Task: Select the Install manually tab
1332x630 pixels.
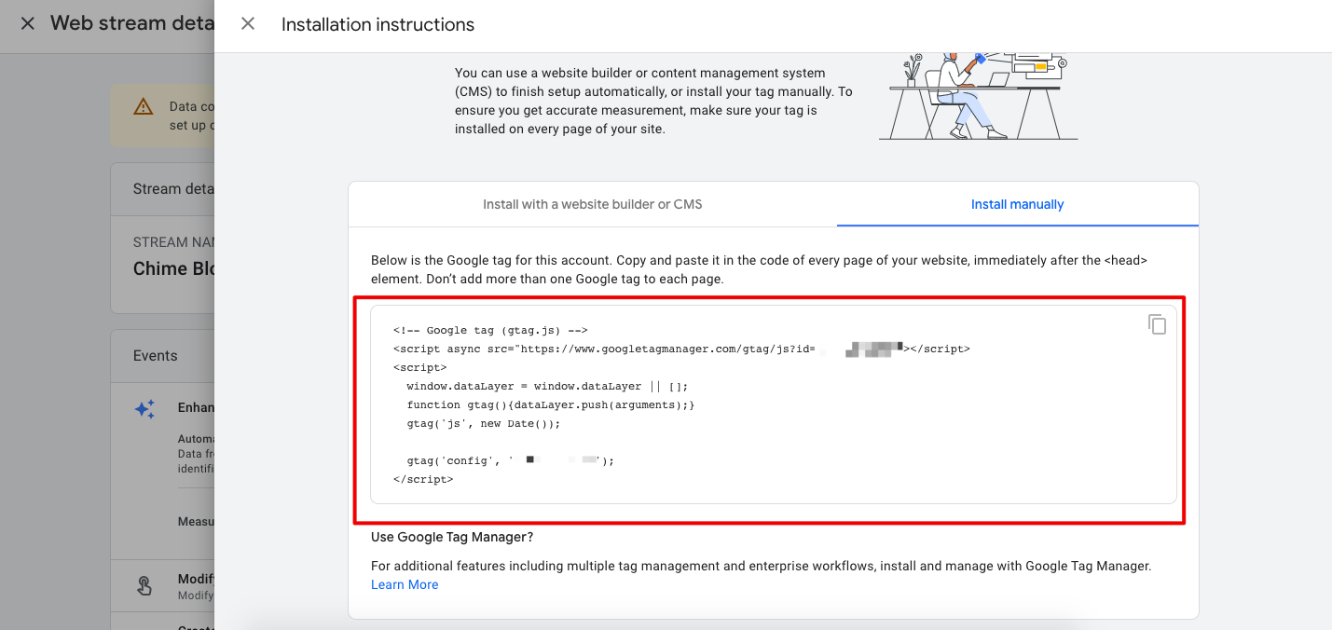Action: coord(1017,204)
